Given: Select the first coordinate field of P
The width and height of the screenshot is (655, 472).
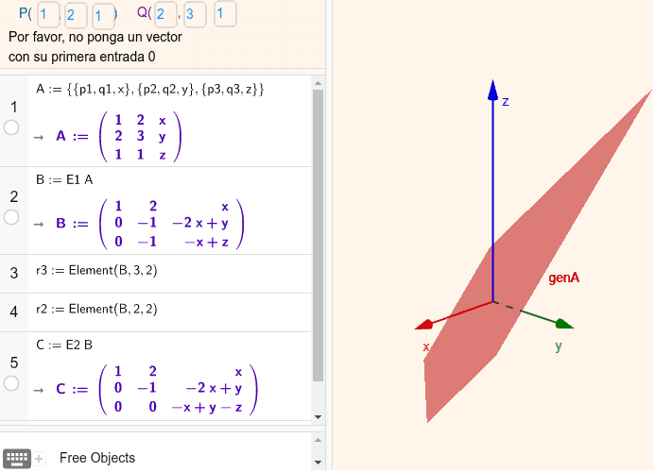Looking at the screenshot, I should [48, 14].
